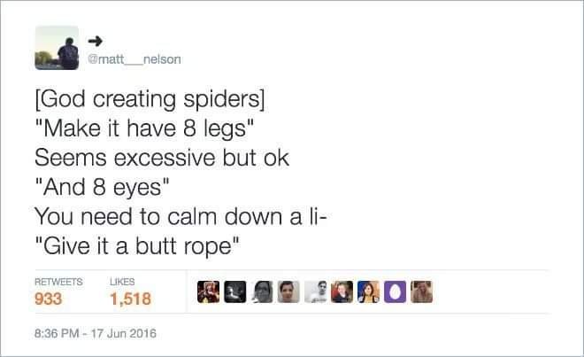Click the avatar with red background before blue one
584x357 pixels.
pyautogui.click(x=342, y=291)
